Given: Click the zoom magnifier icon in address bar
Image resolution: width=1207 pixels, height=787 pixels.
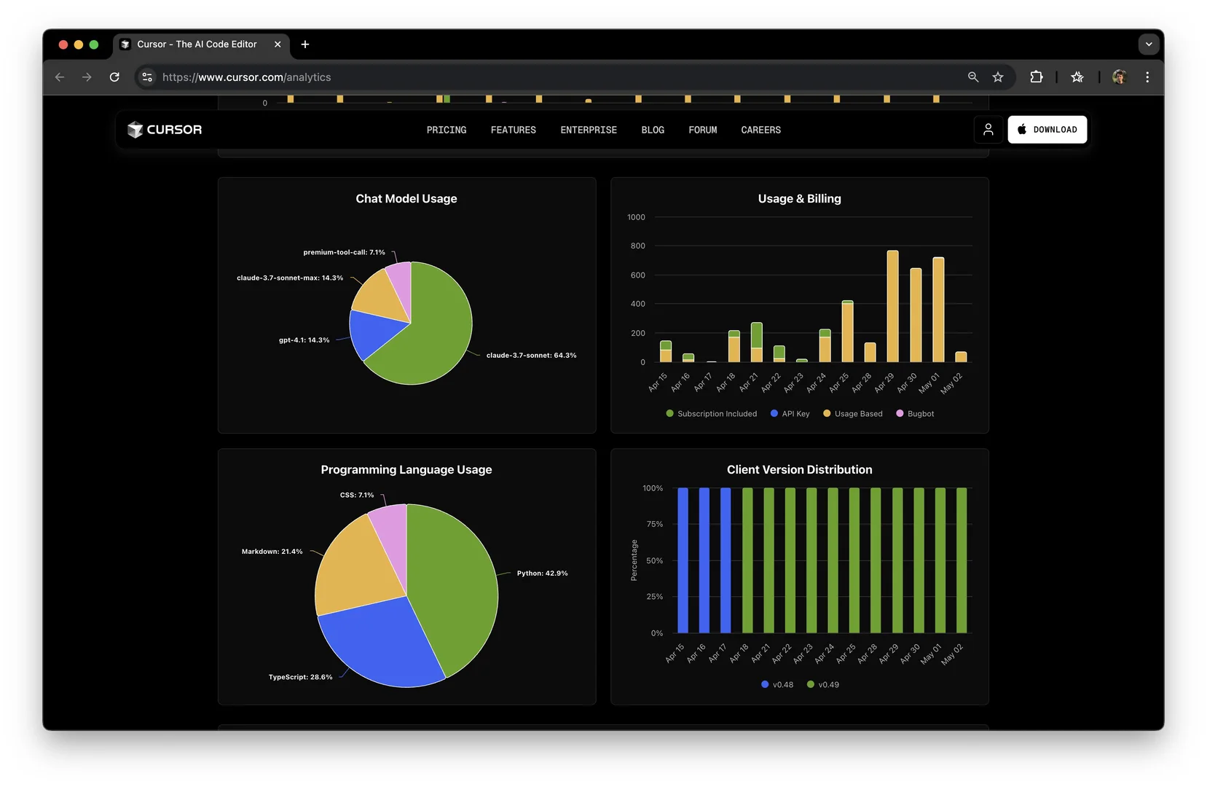Looking at the screenshot, I should (x=973, y=77).
